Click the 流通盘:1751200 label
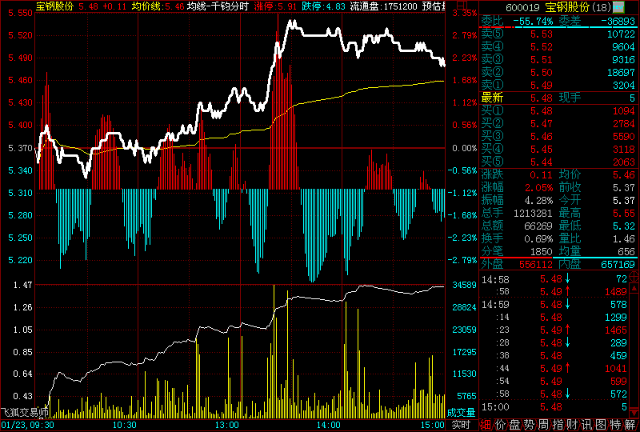The height and width of the screenshot is (432, 640). [383, 6]
